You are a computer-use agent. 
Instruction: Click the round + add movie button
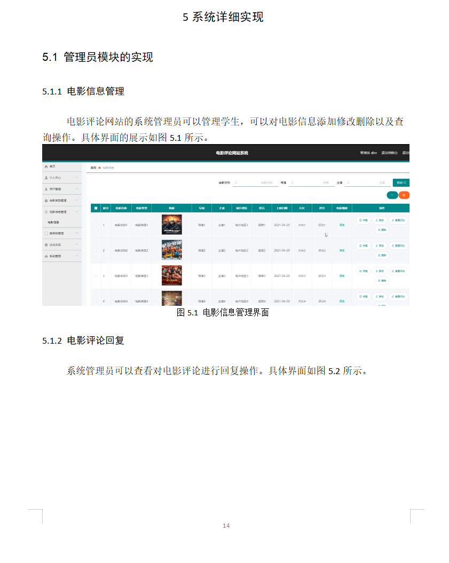(x=392, y=195)
